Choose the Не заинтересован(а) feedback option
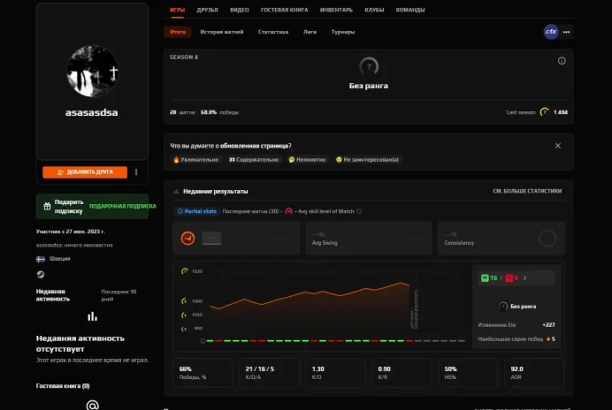The height and width of the screenshot is (410, 612). click(x=367, y=160)
